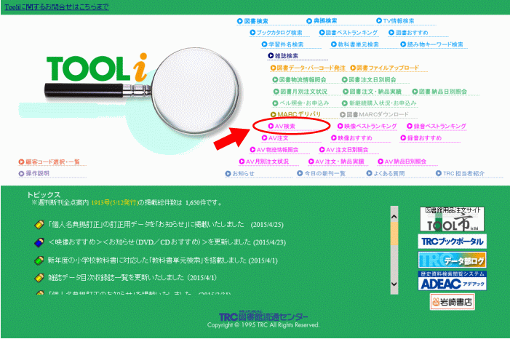Click the blue arrow icon beside お知らせ

coord(228,174)
